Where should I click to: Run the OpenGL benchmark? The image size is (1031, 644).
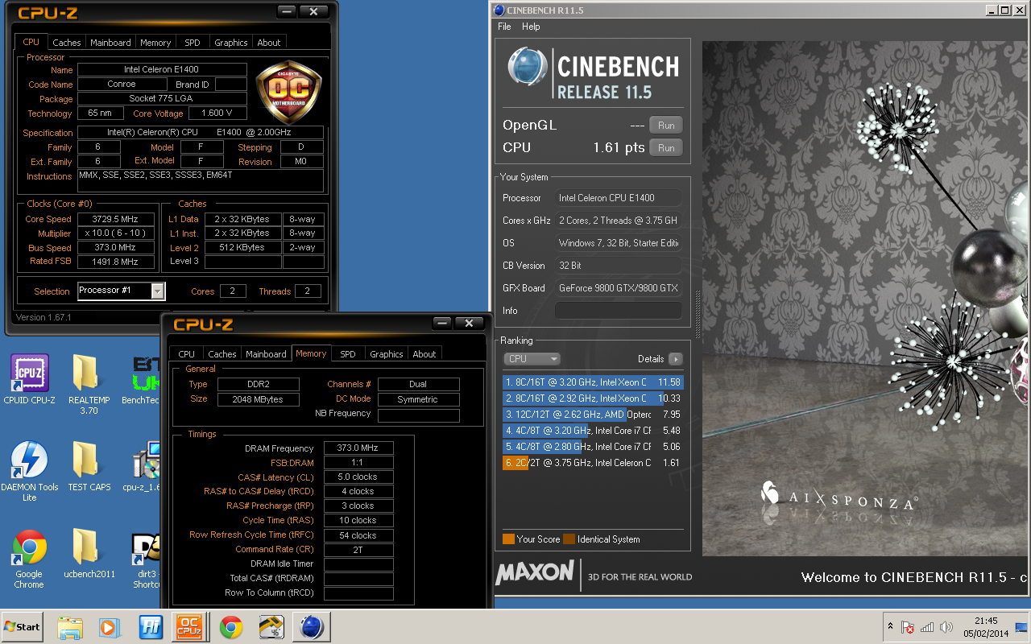(666, 126)
